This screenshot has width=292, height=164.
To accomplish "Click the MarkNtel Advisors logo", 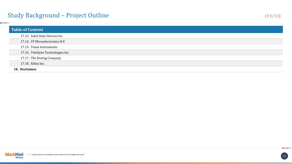I will coord(14,155).
